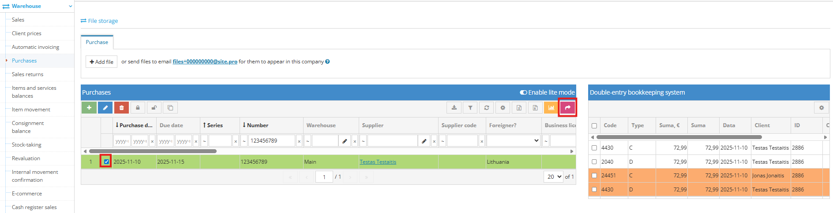Toggle Enable lite mode switch
Image resolution: width=833 pixels, height=213 pixels.
(524, 92)
